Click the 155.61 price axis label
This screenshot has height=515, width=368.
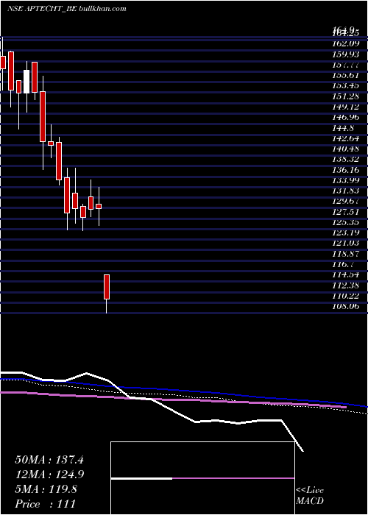click(x=346, y=75)
